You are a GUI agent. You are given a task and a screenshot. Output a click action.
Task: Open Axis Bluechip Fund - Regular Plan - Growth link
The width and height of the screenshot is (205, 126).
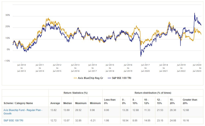tap(23, 112)
